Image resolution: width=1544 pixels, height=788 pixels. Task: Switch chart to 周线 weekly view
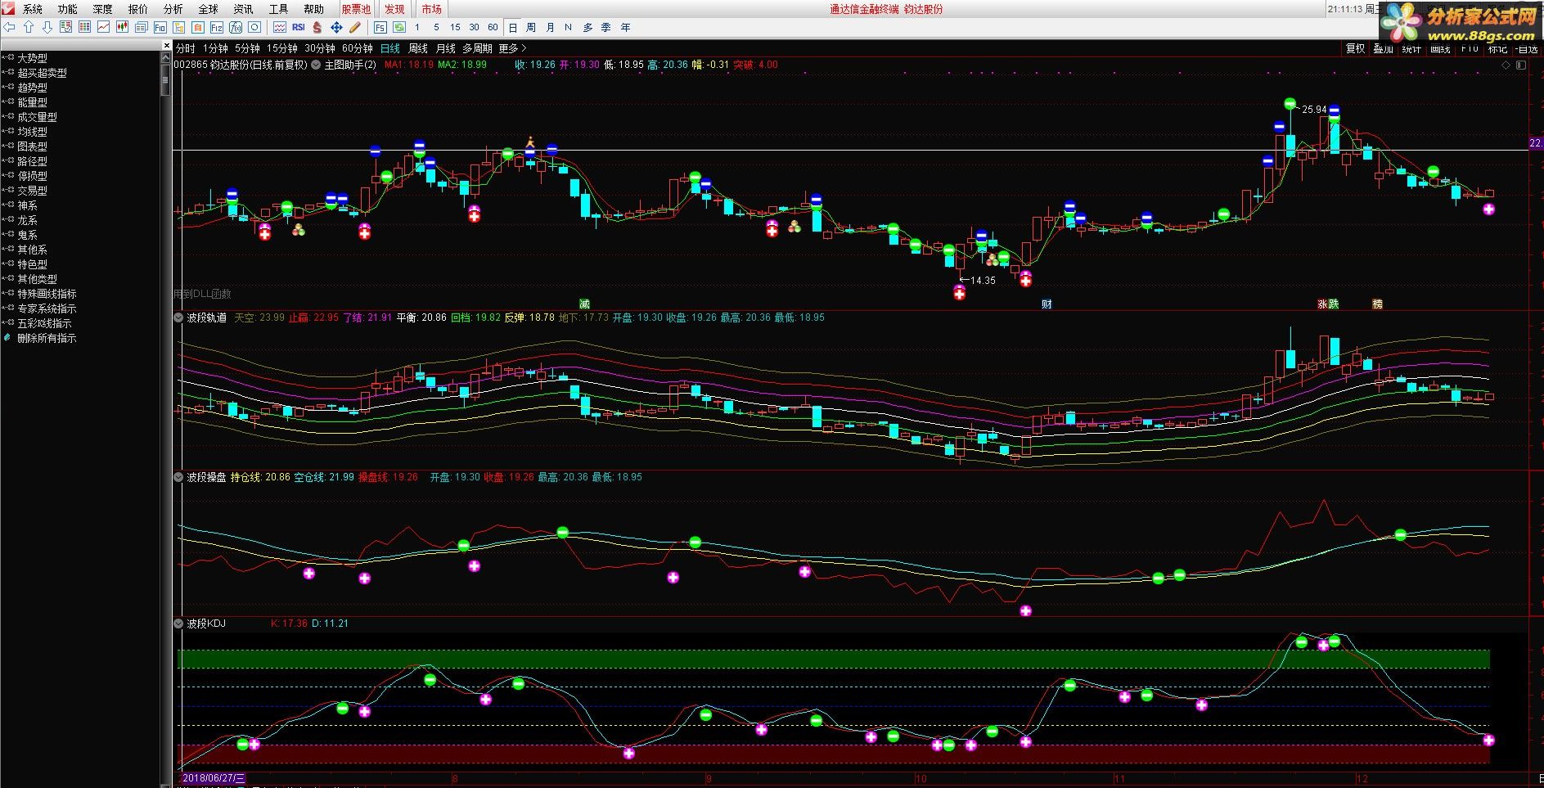418,48
